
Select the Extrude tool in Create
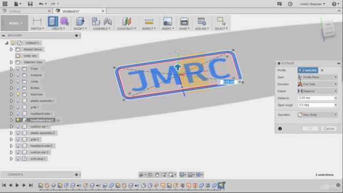click(53, 21)
